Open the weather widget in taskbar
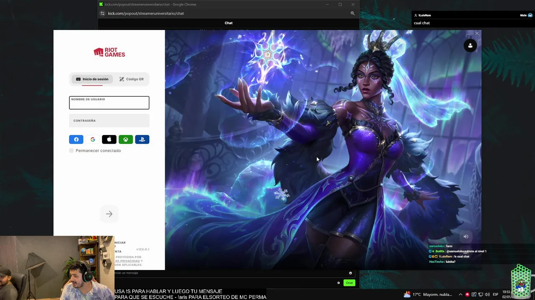Image resolution: width=535 pixels, height=300 pixels. point(428,295)
